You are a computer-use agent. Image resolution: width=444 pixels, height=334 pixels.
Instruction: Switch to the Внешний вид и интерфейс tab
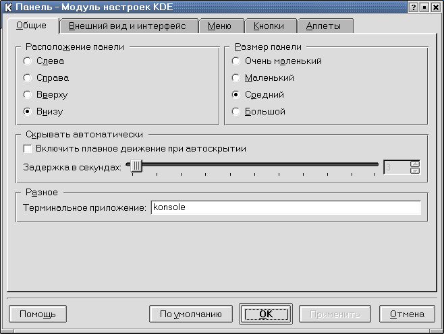pyautogui.click(x=128, y=26)
